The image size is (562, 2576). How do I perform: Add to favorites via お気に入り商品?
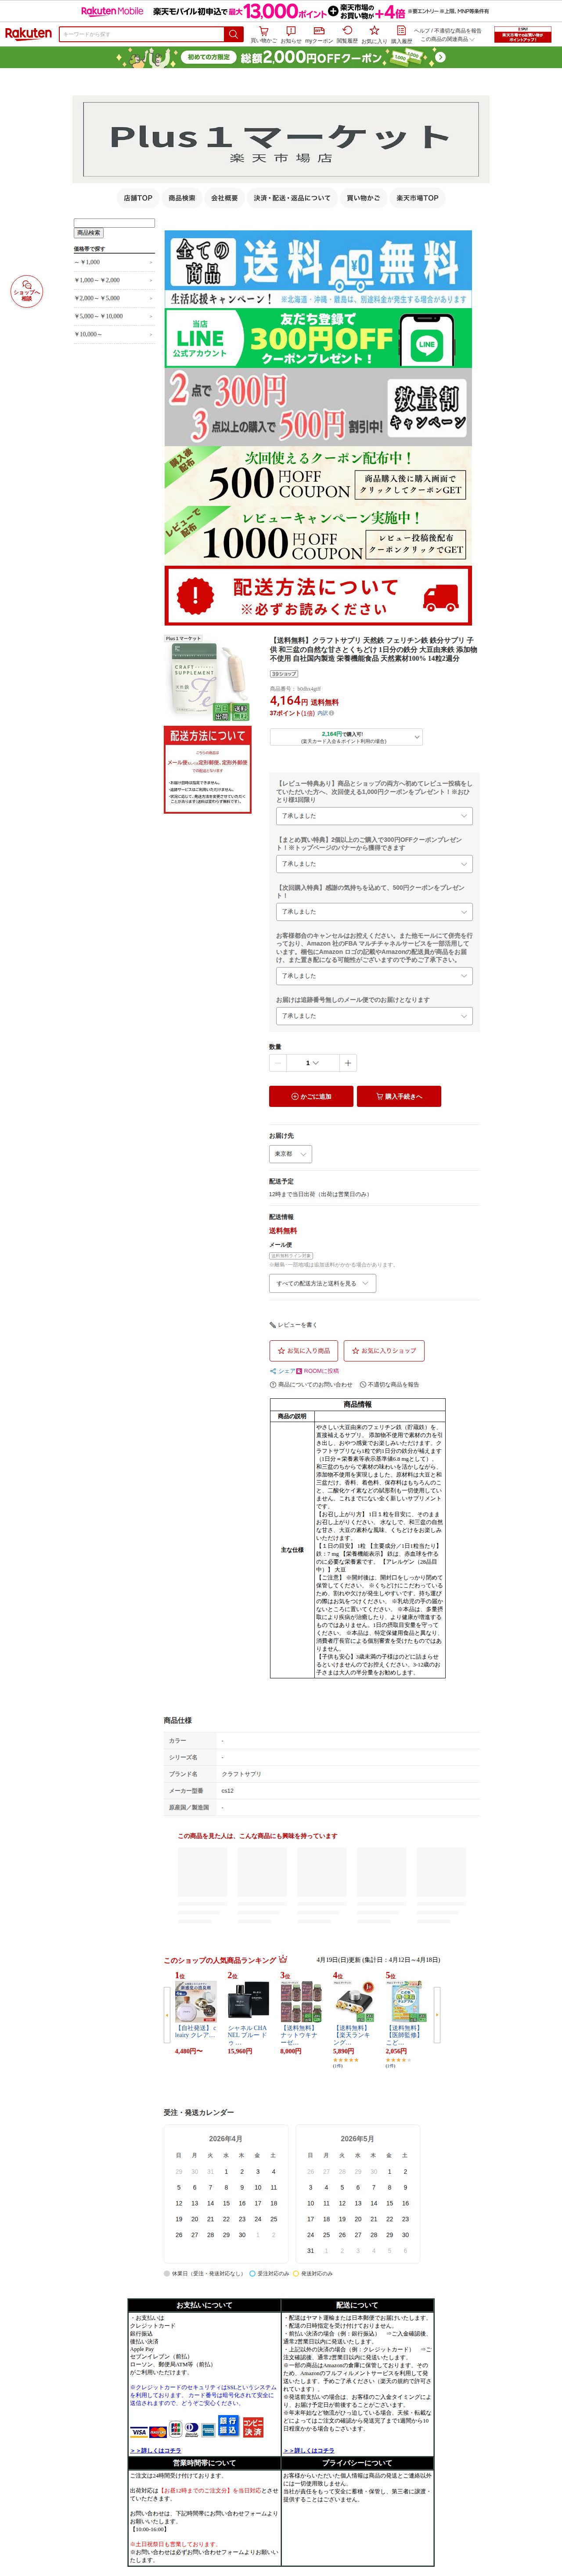click(303, 1350)
